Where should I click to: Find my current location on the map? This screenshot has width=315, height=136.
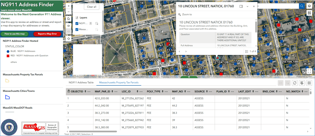(x=69, y=38)
